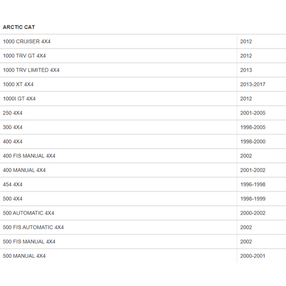Click the 1000I GT 4X4 model name
Viewport: 286px width, 286px height.
click(x=19, y=99)
